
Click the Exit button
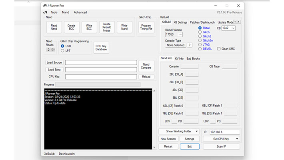[x=190, y=146]
